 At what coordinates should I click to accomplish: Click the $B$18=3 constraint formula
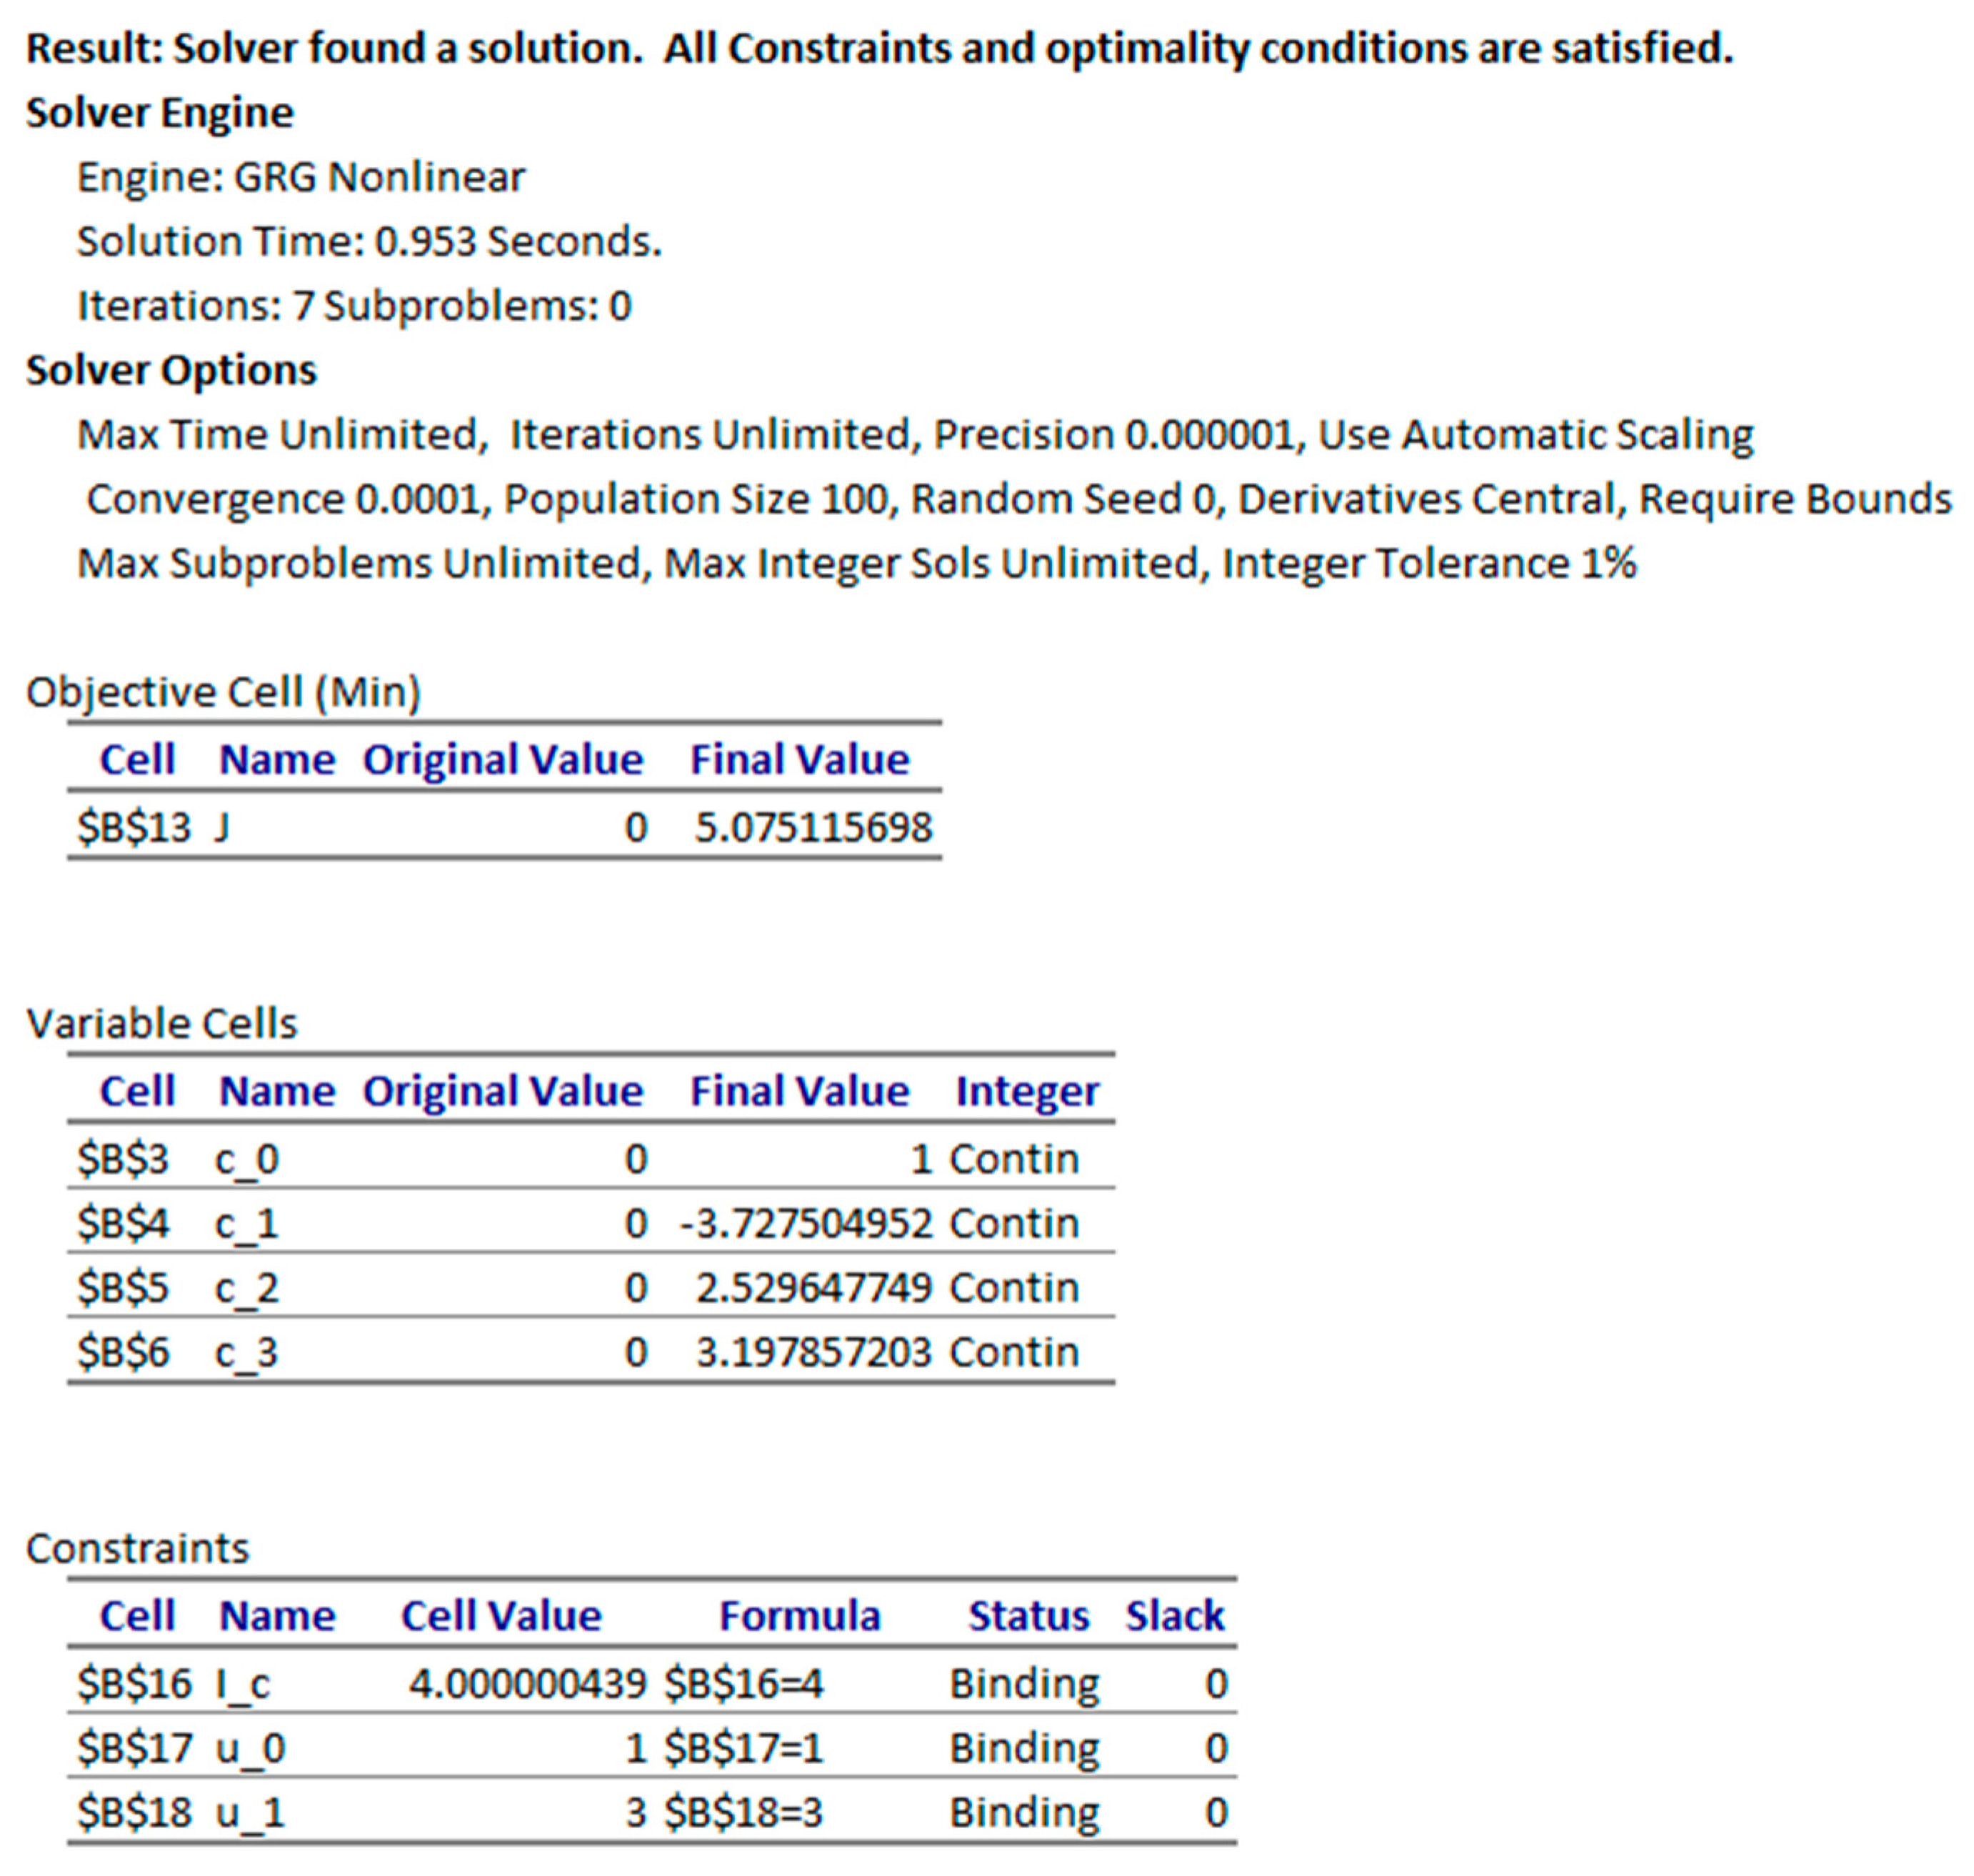tap(743, 1812)
